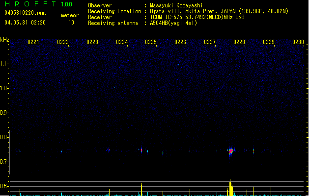Screen dimensions: 309x196
Task: Click the Receiver label
Action: tap(100, 17)
